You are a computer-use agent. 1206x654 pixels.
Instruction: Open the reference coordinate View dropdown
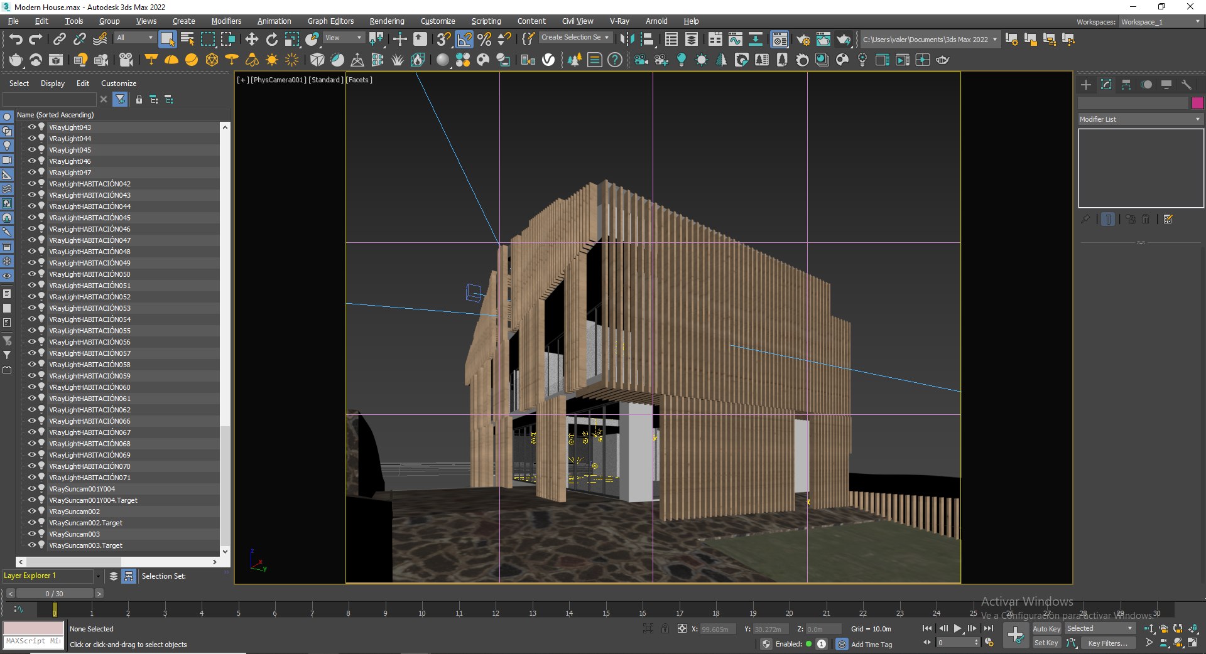point(343,38)
